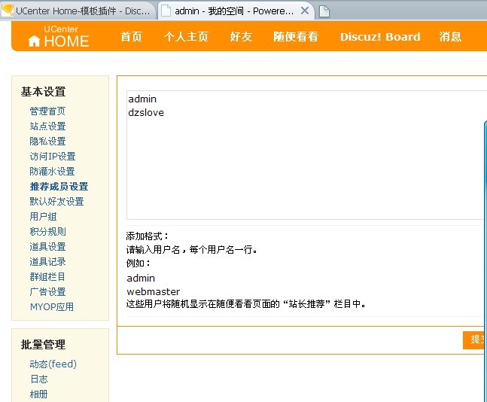
Task: Open 默认好友设置 sidebar link
Action: coord(56,201)
